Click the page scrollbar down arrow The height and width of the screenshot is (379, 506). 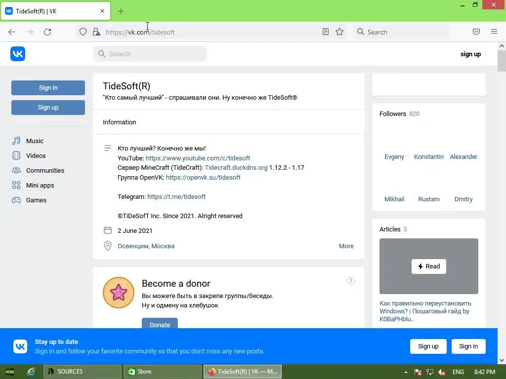click(x=502, y=360)
